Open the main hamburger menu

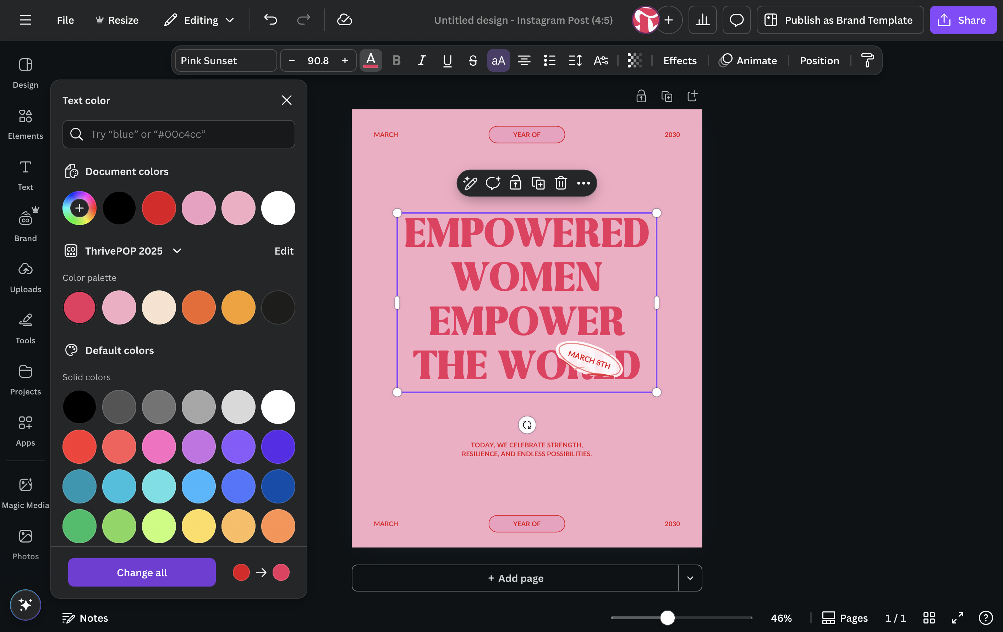click(x=26, y=20)
